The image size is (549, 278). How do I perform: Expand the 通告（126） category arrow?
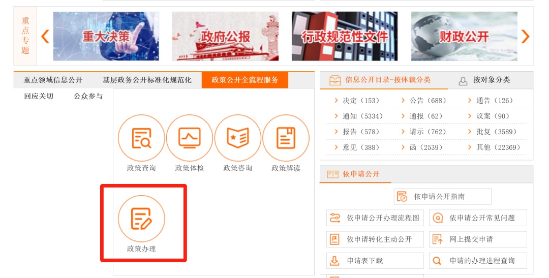coord(470,101)
